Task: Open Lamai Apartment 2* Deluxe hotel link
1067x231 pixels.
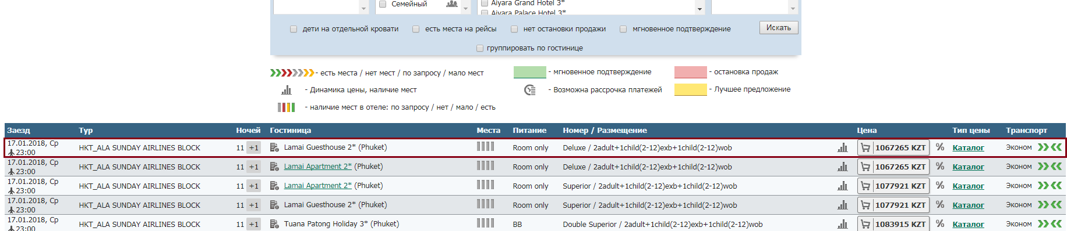Action: [317, 167]
